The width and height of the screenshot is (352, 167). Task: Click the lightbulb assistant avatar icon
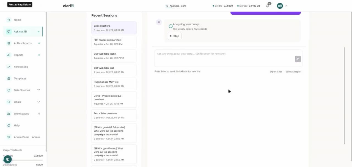click(159, 22)
